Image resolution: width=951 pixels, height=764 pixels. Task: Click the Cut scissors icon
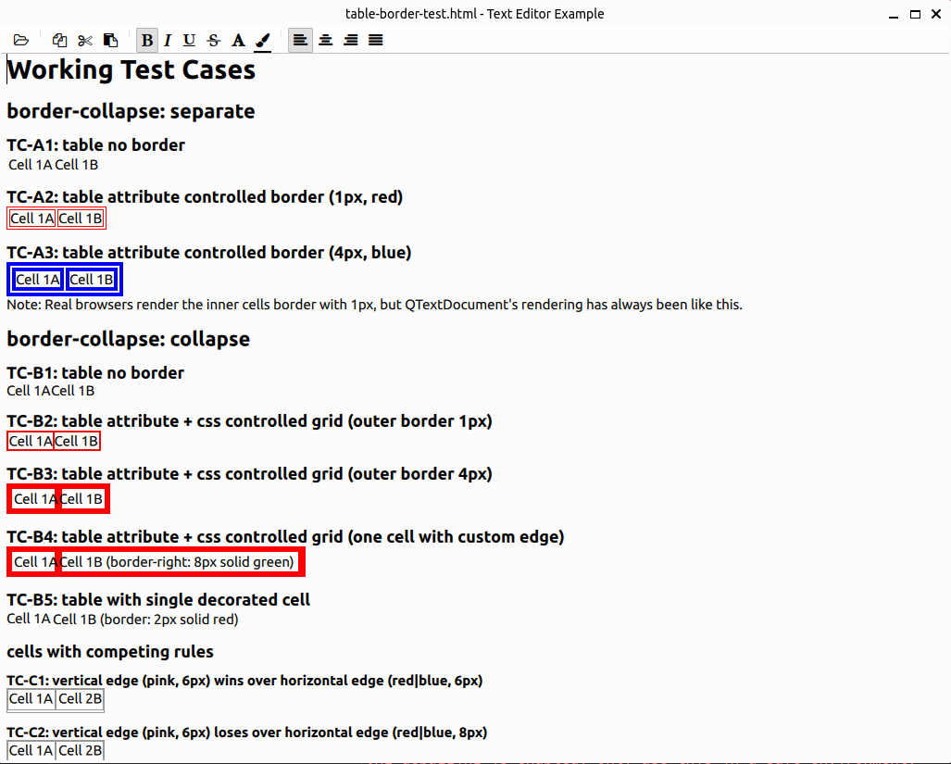[x=85, y=40]
